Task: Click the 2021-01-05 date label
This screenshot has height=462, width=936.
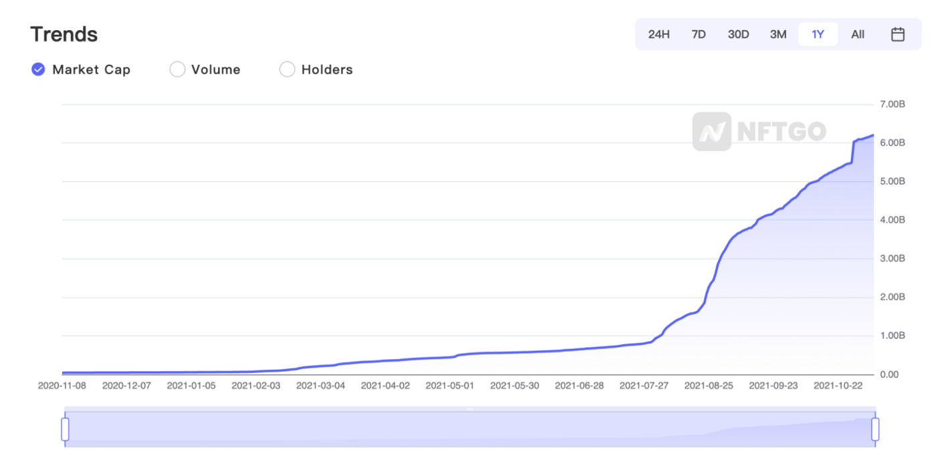Action: (x=191, y=386)
